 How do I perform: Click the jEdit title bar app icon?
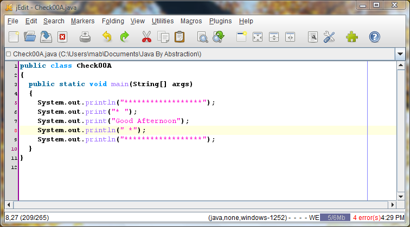point(9,8)
